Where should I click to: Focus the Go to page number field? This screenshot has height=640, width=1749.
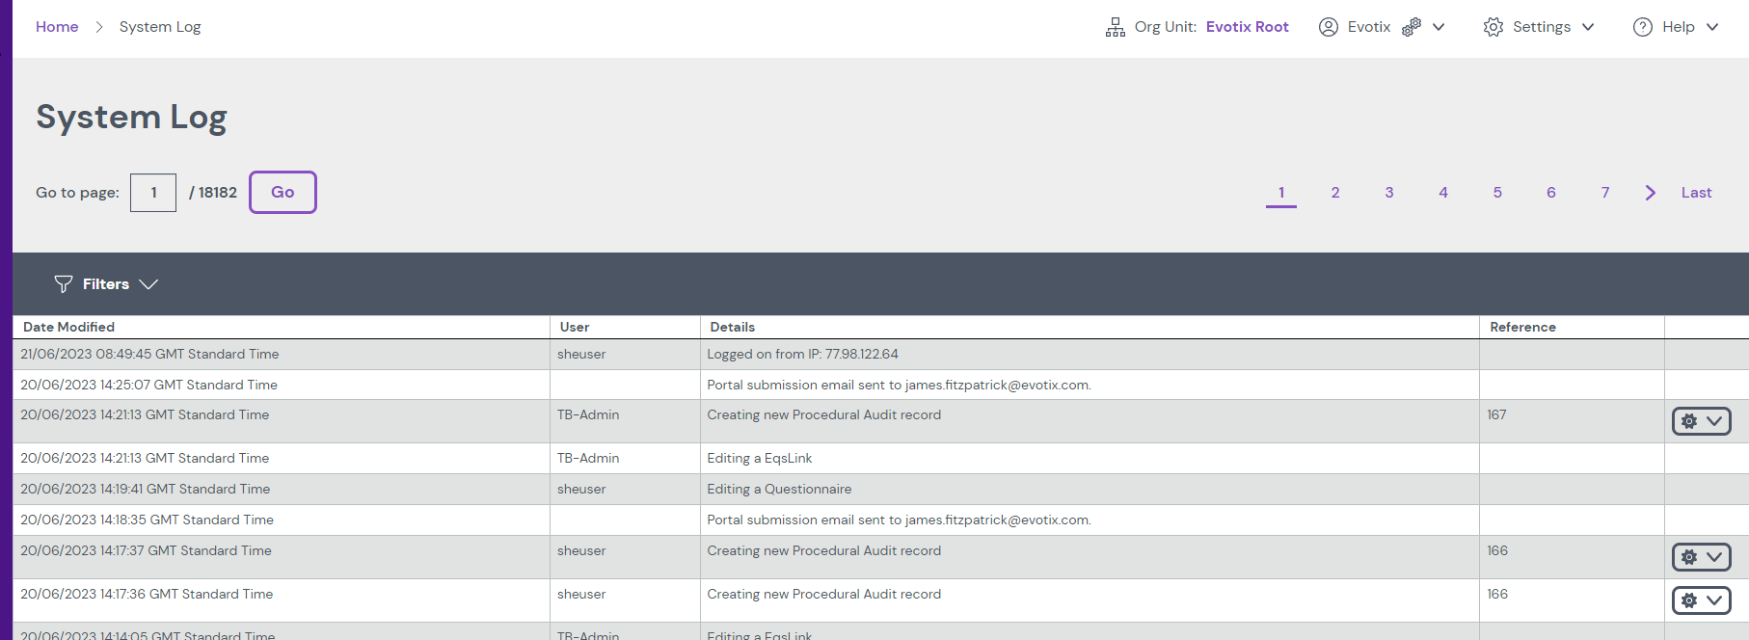coord(153,193)
